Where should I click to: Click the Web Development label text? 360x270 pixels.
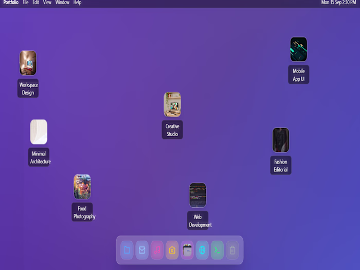200,221
